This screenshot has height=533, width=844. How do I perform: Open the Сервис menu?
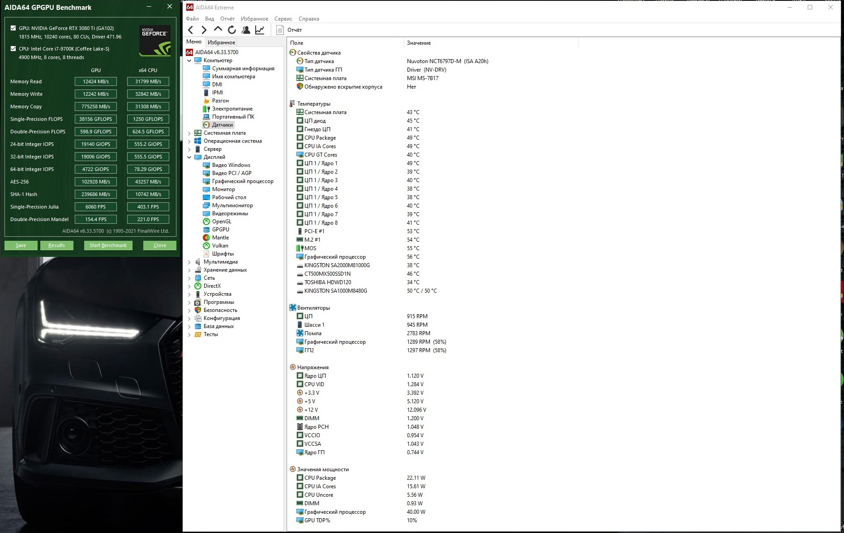coord(283,19)
